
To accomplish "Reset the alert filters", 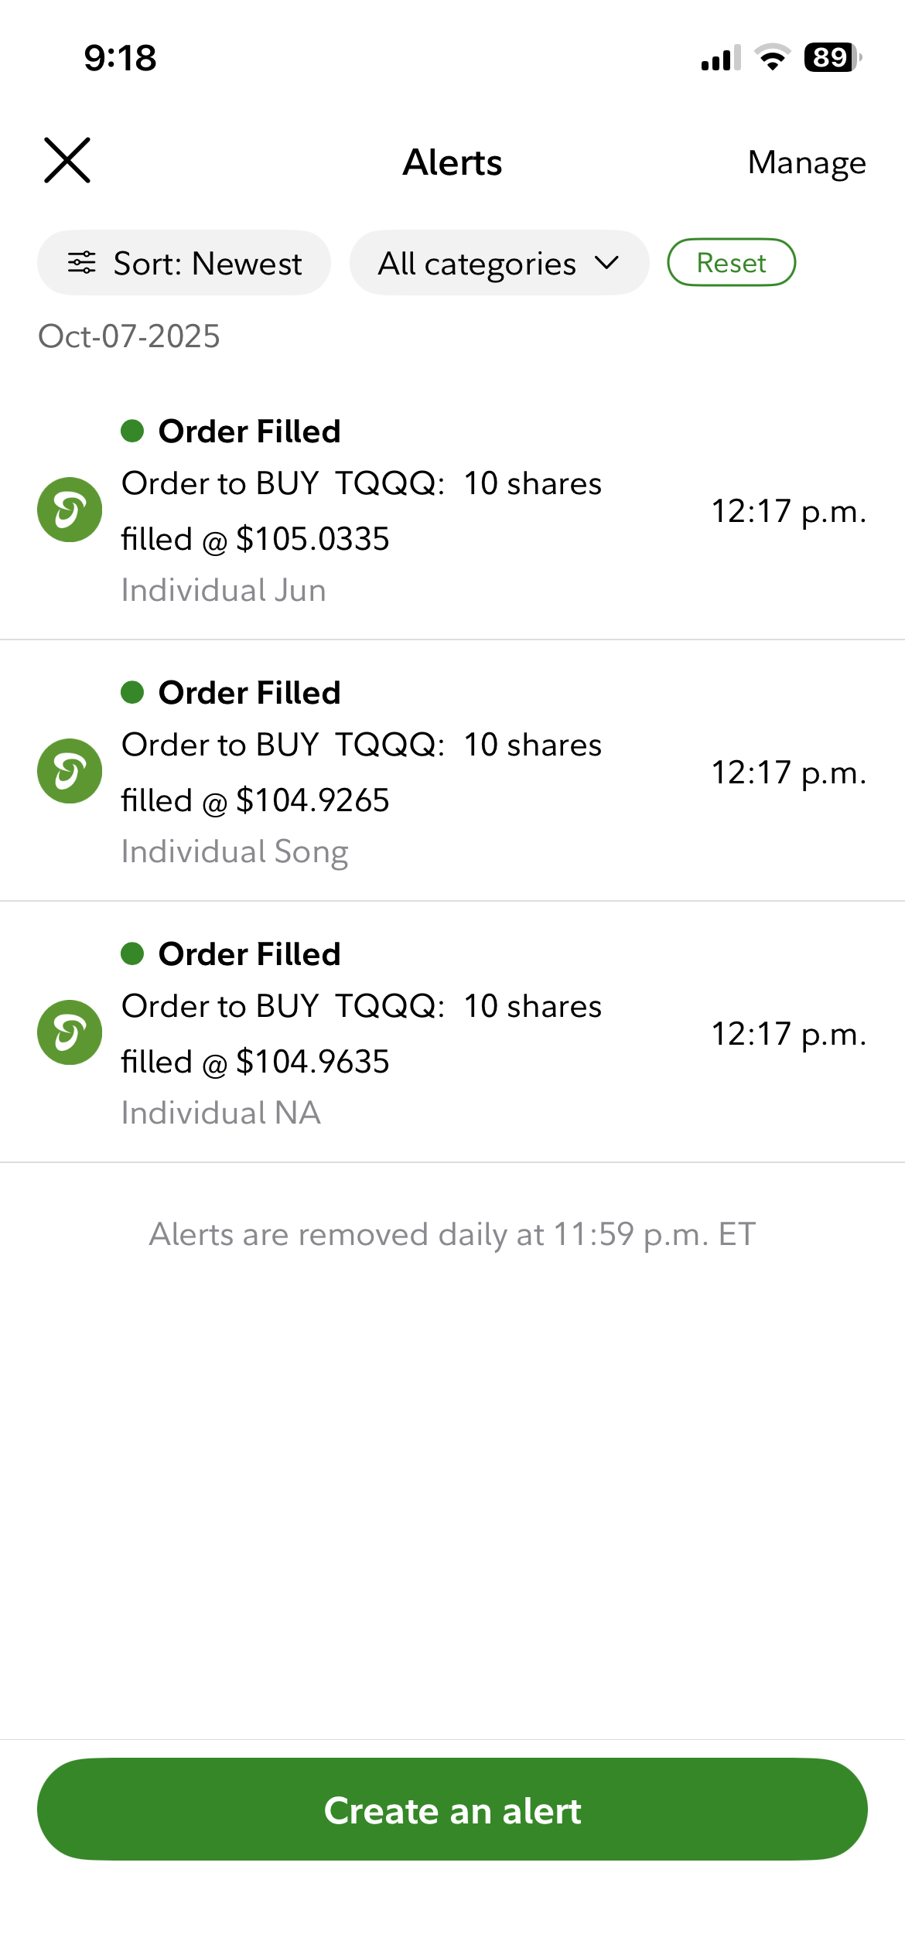I will point(731,263).
